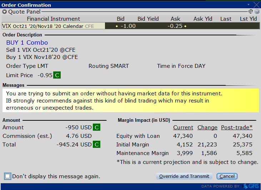Click the Current margin column header

click(183, 127)
